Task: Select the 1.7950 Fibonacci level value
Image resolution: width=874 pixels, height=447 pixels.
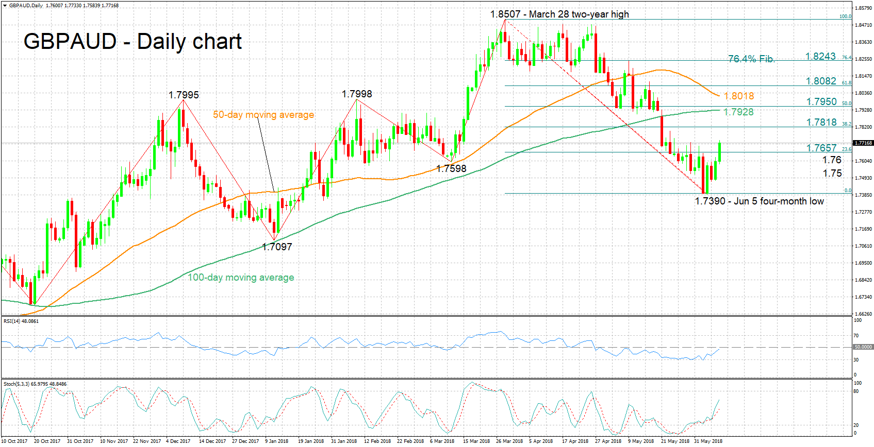Action: click(821, 101)
